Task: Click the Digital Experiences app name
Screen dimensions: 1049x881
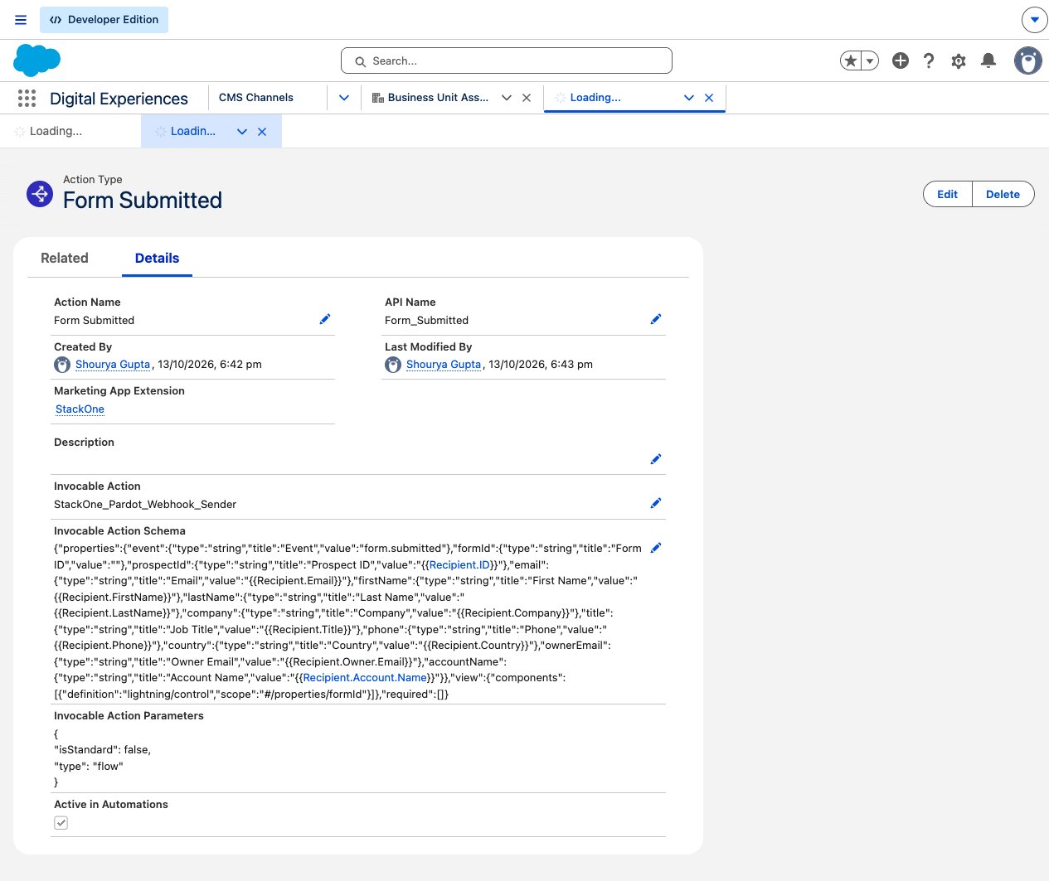Action: point(119,99)
